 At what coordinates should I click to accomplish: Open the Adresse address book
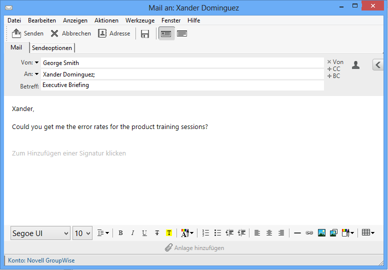click(x=114, y=33)
